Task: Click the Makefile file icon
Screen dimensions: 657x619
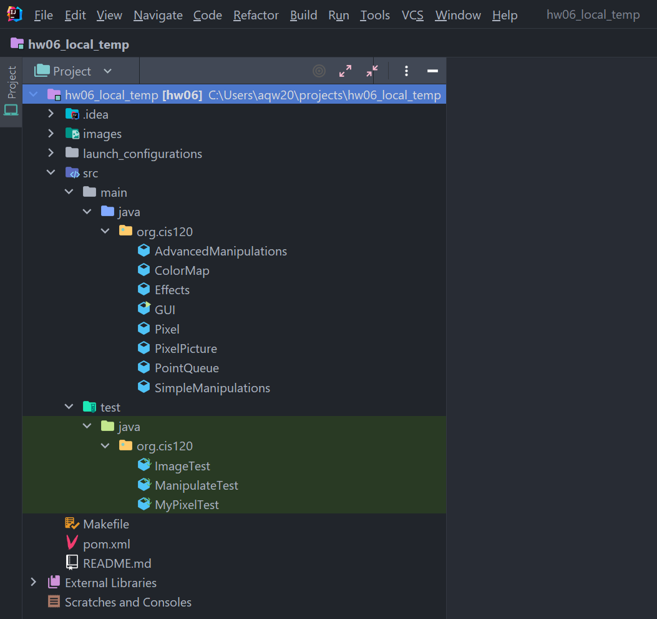Action: 72,523
